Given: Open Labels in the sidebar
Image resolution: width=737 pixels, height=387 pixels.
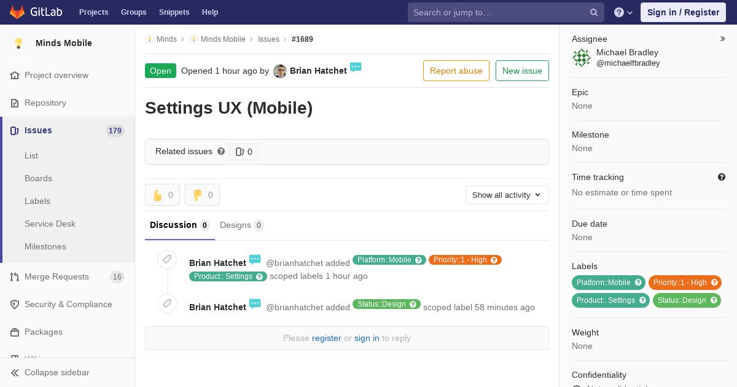Looking at the screenshot, I should 37,201.
